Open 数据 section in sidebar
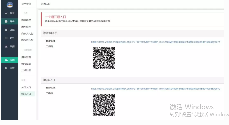This screenshot has width=229, height=125. [x=10, y=46]
